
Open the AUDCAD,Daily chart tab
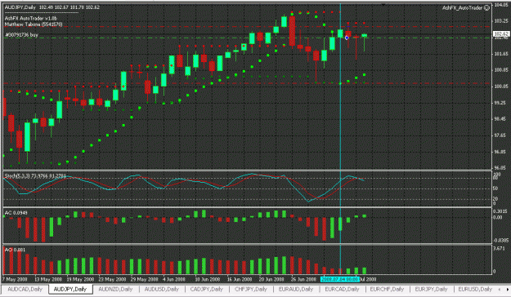click(25, 289)
